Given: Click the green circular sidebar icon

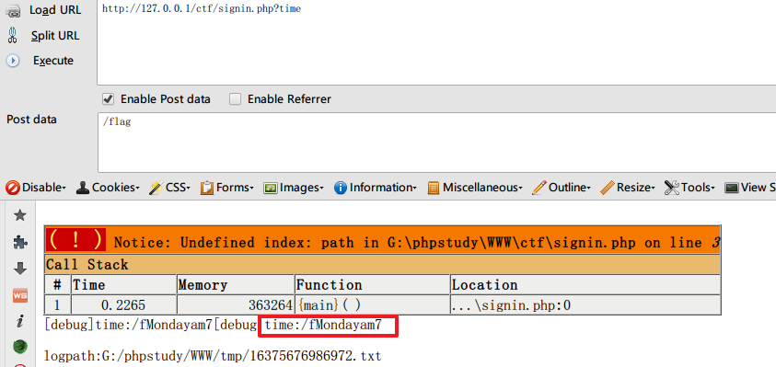Looking at the screenshot, I should pos(20,347).
